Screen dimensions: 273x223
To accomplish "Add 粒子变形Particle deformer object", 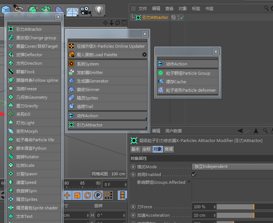I will 188,90.
